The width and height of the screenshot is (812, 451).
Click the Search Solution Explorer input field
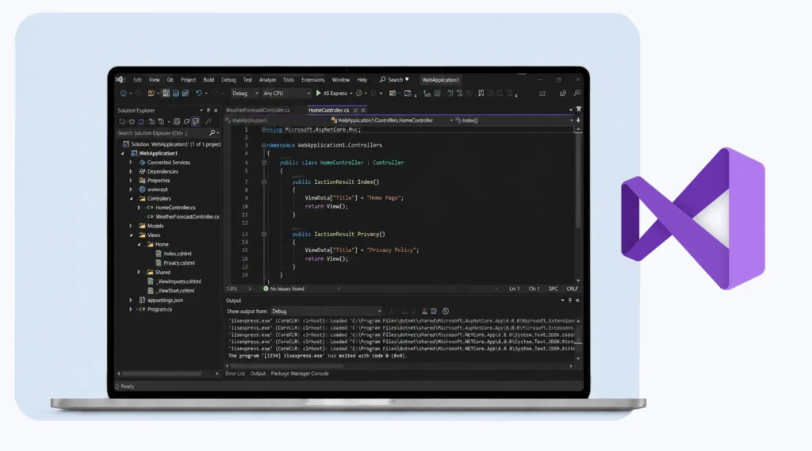click(162, 133)
